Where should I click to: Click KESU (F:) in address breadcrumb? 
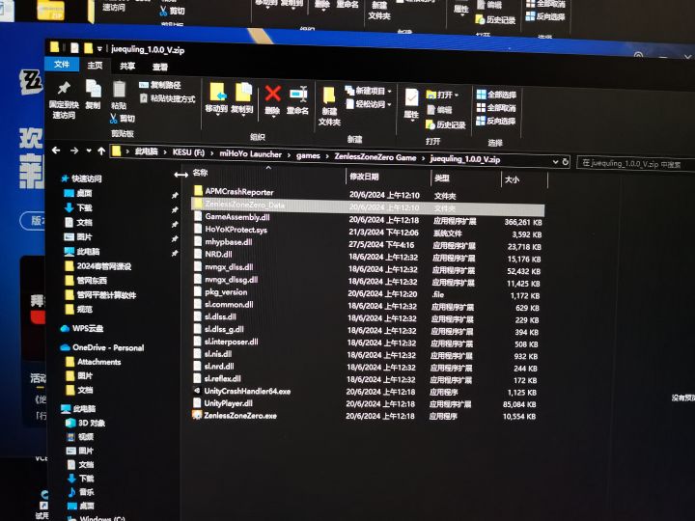(188, 152)
